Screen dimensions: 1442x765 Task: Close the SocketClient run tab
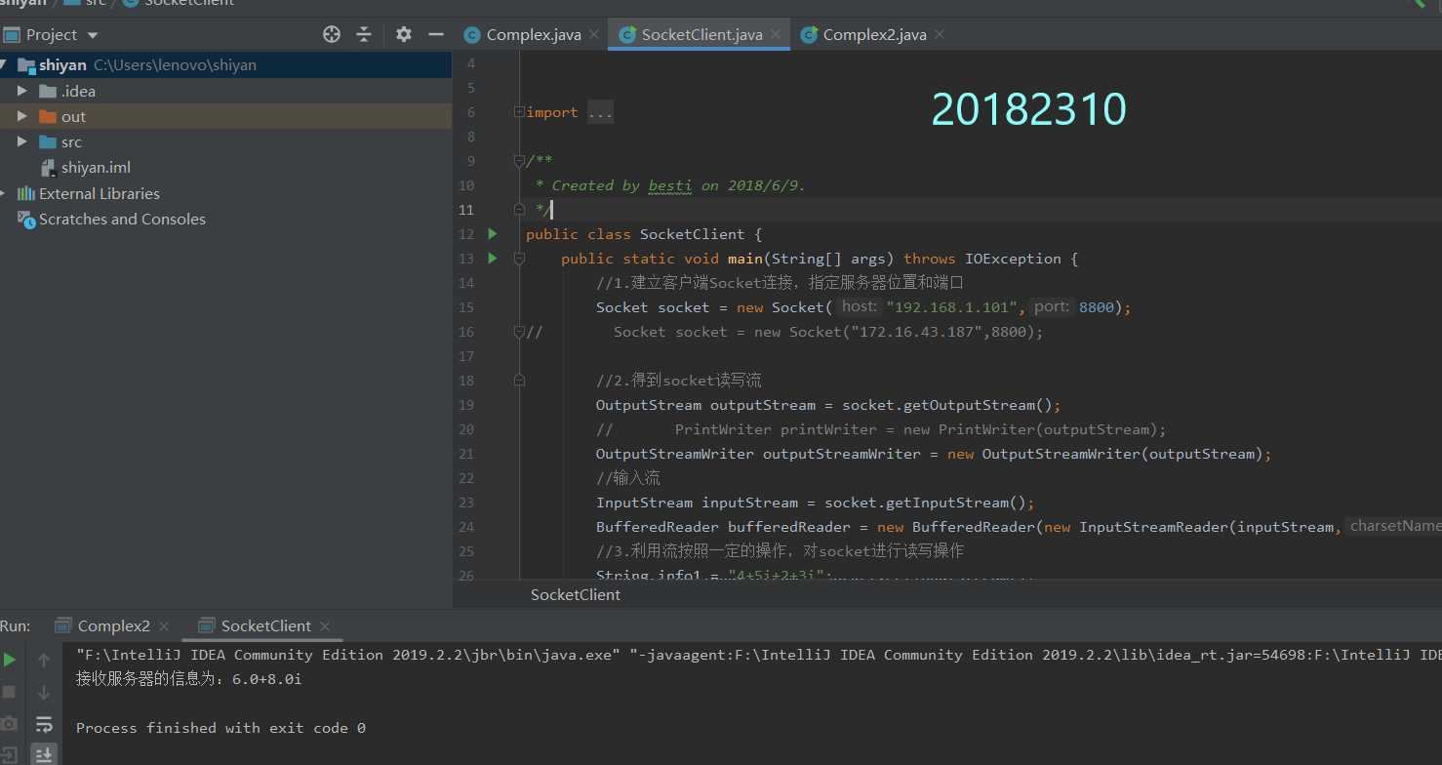point(325,626)
